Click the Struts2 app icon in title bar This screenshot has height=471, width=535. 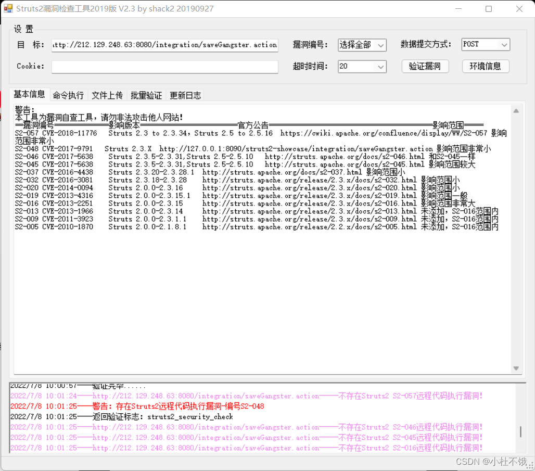[x=8, y=8]
